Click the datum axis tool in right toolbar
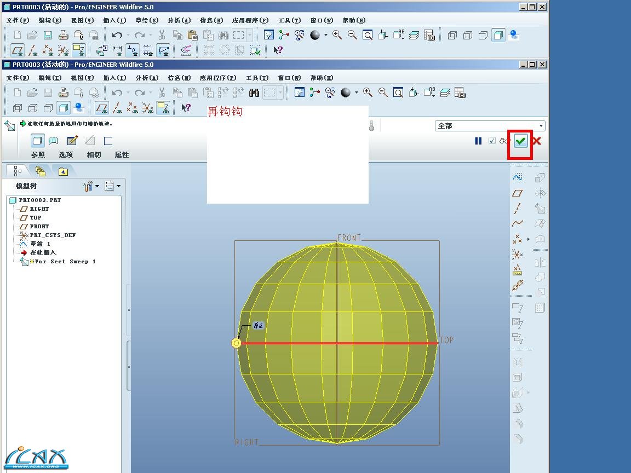This screenshot has width=631, height=473. (517, 209)
